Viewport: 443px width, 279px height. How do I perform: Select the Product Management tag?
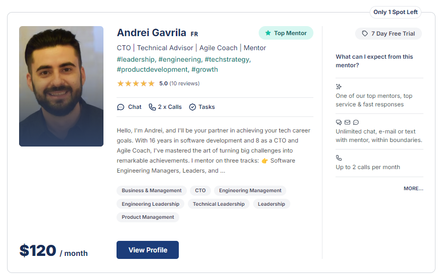point(148,217)
